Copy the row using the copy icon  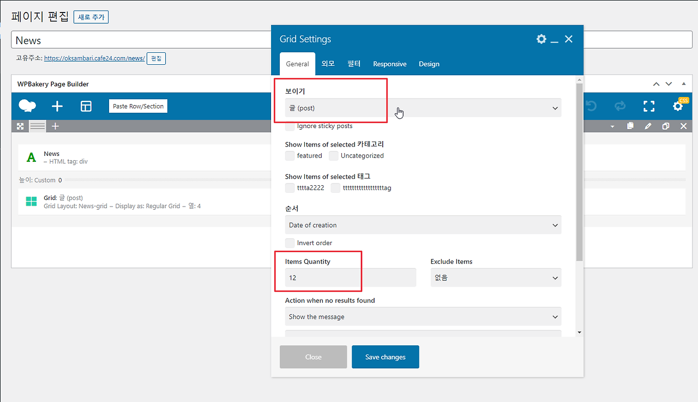tap(630, 126)
